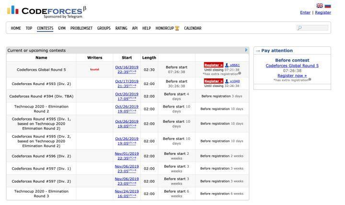Click Before registration 3 days text
Screen dimensions: 345x205
222,96
